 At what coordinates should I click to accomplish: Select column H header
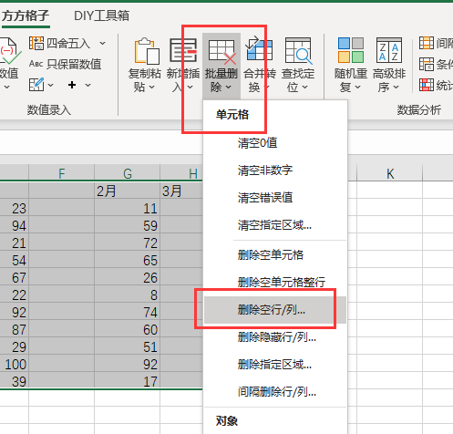tap(181, 173)
